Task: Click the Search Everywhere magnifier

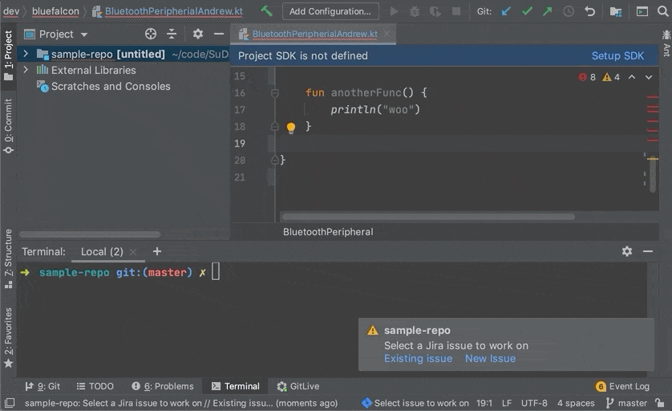Action: (x=662, y=11)
